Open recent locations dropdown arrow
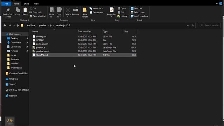The width and height of the screenshot is (224, 126). (14, 26)
